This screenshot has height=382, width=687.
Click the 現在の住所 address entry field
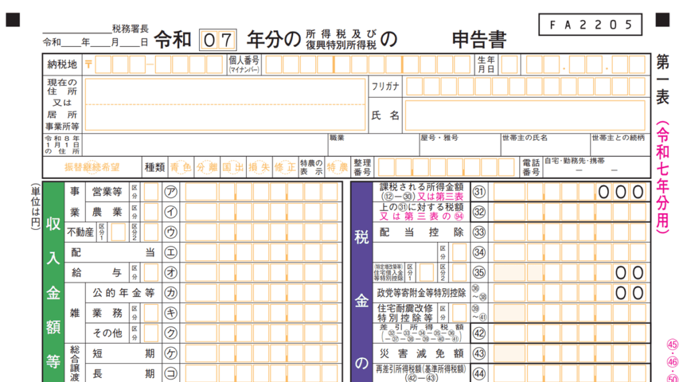(x=224, y=105)
